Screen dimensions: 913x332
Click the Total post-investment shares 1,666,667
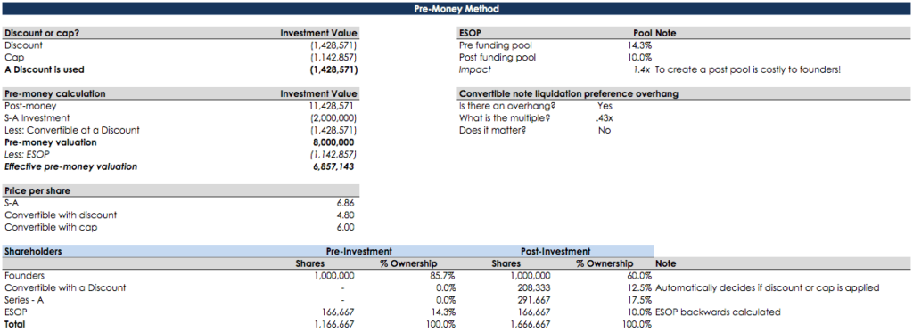530,325
